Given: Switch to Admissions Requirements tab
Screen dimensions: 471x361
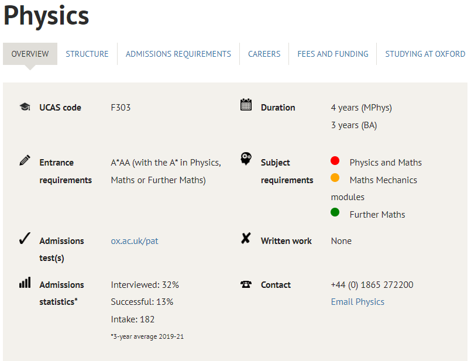Looking at the screenshot, I should [178, 54].
